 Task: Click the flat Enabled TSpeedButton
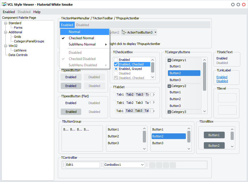[71, 103]
